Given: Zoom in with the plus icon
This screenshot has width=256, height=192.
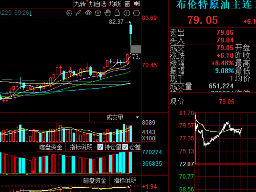Looking at the screenshot, I should click(x=127, y=13).
